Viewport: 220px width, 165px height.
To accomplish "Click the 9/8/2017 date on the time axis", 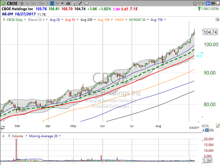I will (194, 128).
